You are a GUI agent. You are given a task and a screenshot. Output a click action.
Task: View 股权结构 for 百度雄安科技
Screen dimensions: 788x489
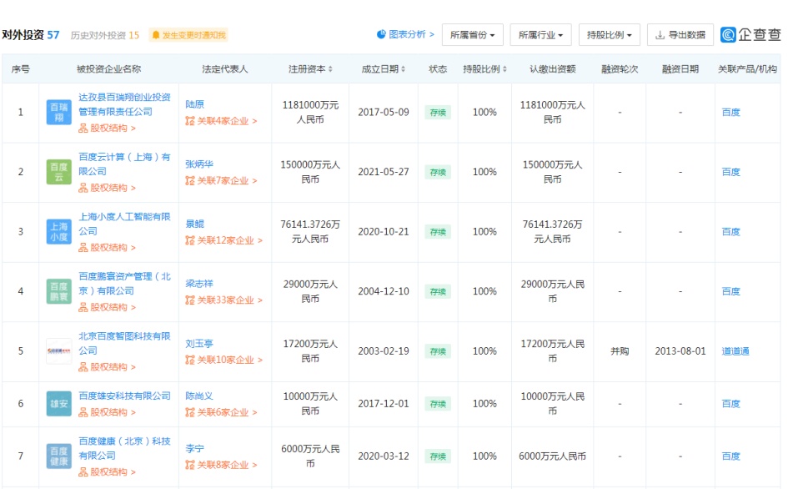tap(107, 412)
